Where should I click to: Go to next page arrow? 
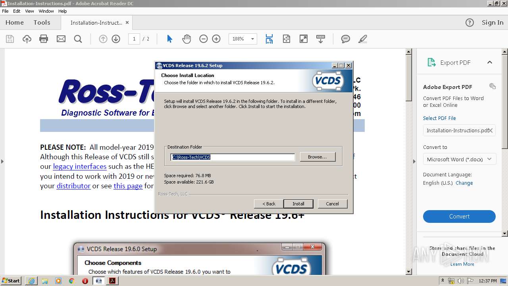click(116, 39)
